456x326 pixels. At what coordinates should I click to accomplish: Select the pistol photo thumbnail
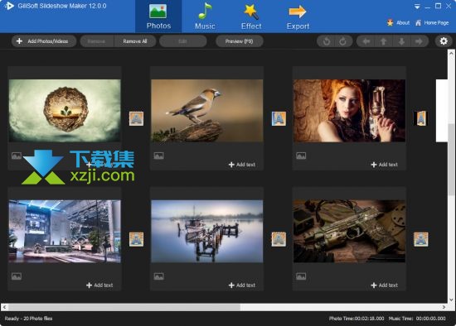349,231
